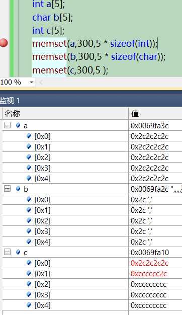Select the [0x3] element under b

coord(42,231)
